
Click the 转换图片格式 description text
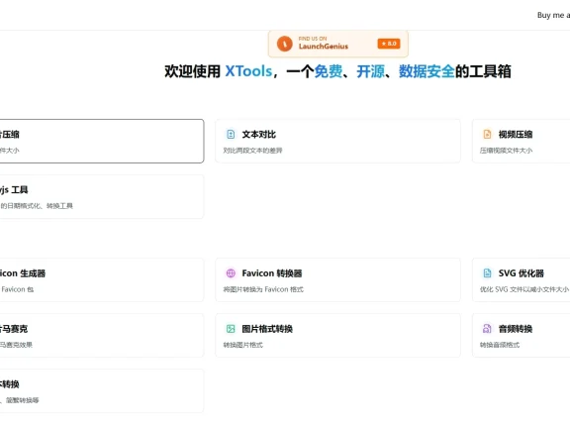click(x=242, y=345)
